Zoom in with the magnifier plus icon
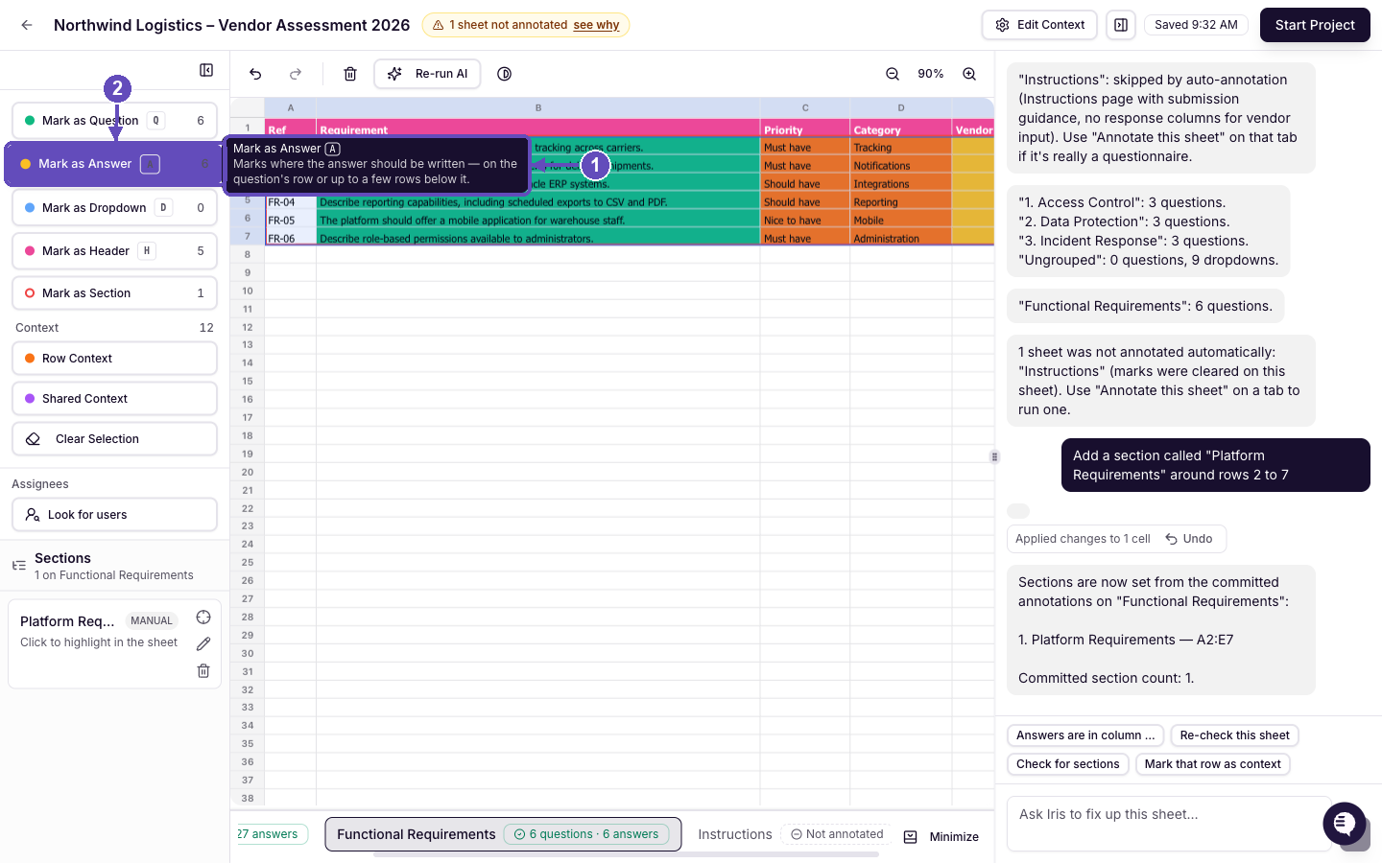This screenshot has height=863, width=1382. pos(969,74)
